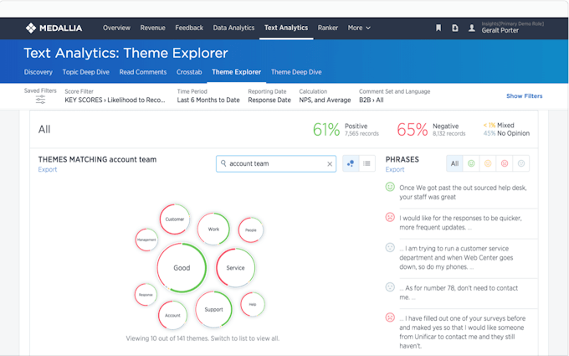569x356 pixels.
Task: Open the user profile icon
Action: [x=471, y=28]
